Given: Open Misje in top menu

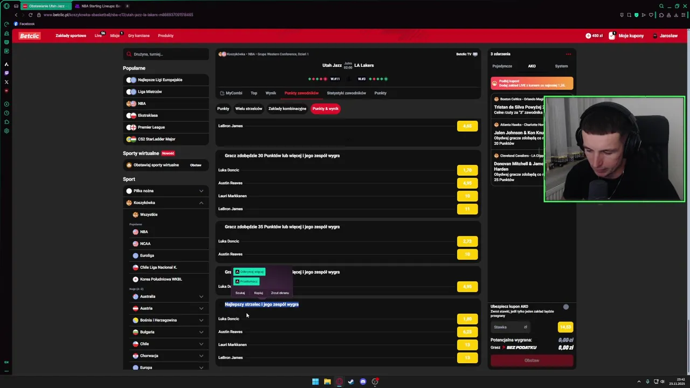Looking at the screenshot, I should [115, 36].
